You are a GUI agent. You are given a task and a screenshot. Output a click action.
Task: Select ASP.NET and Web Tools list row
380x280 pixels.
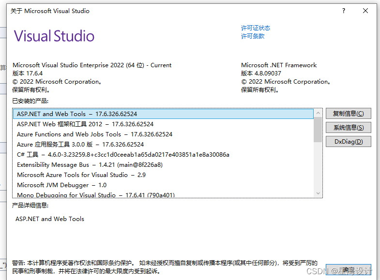pos(163,114)
